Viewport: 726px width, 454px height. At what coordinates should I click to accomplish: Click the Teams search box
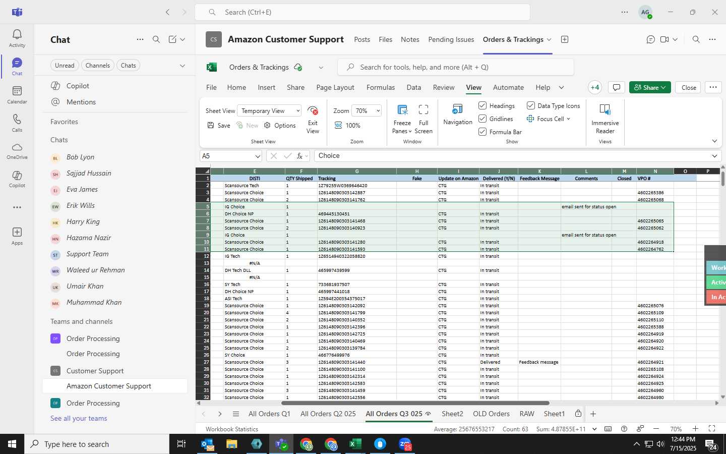click(362, 12)
